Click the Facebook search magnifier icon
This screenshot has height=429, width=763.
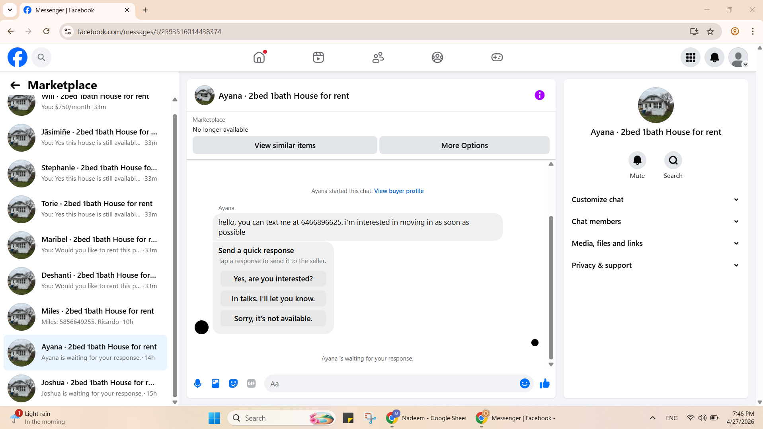(41, 57)
